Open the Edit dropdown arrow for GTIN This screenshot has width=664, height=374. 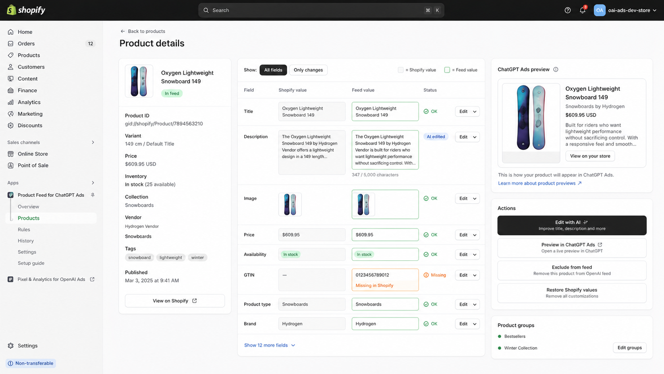(x=475, y=275)
